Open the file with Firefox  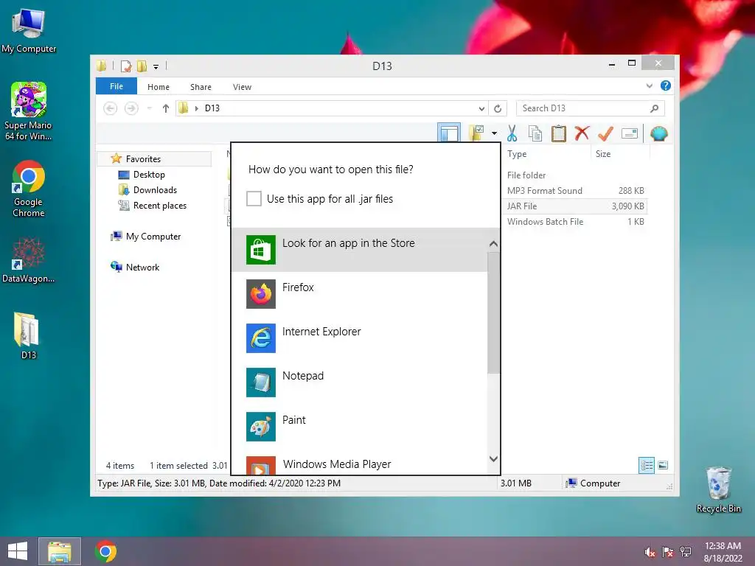click(359, 294)
